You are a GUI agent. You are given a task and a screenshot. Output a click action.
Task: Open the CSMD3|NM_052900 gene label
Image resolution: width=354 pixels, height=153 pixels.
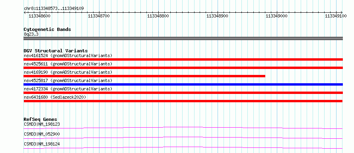tap(42, 134)
